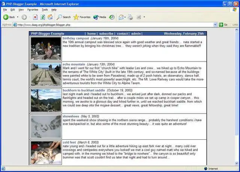Screen dimensions: 240x172
Task: Print the page with the printer icon
Action: [x=130, y=17]
